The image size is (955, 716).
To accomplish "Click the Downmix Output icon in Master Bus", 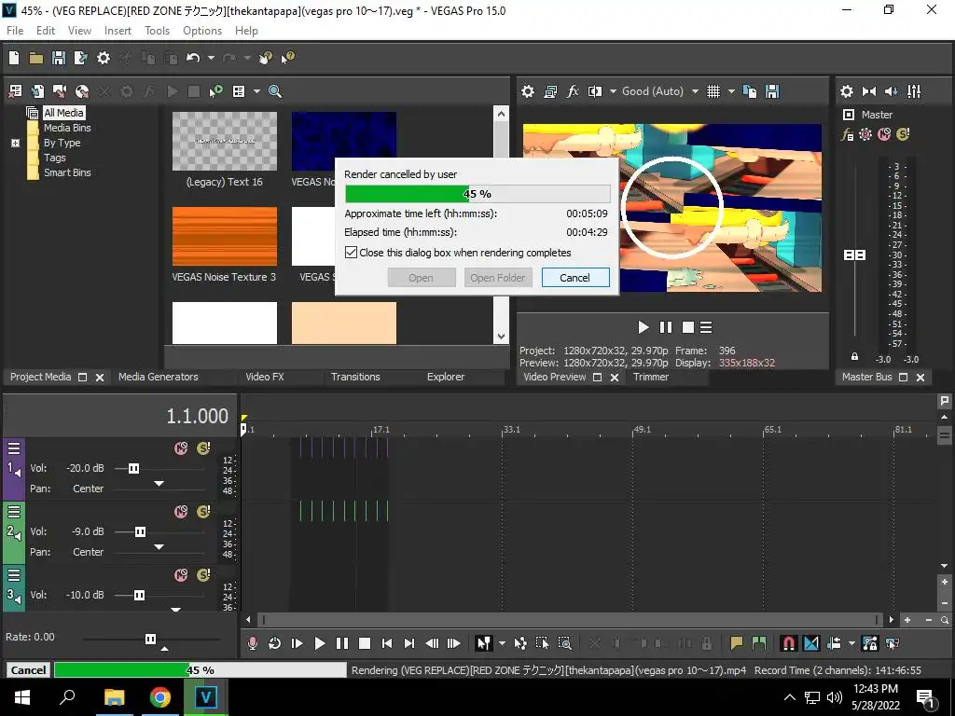I will [x=869, y=91].
